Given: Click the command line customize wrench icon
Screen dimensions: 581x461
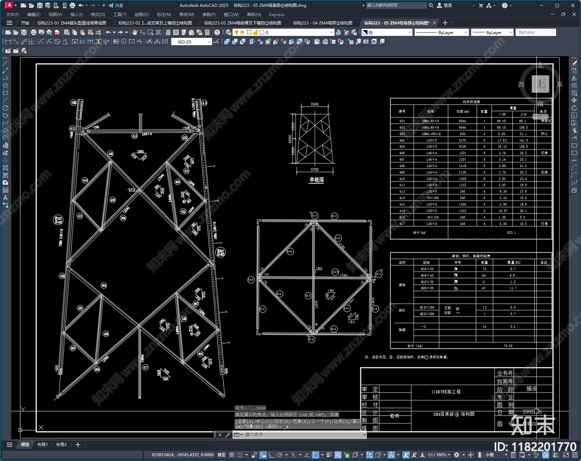Looking at the screenshot, I should tap(228, 435).
